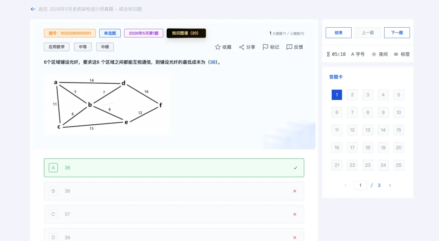Click the 标记 flag icon
439x241 pixels.
pos(265,47)
